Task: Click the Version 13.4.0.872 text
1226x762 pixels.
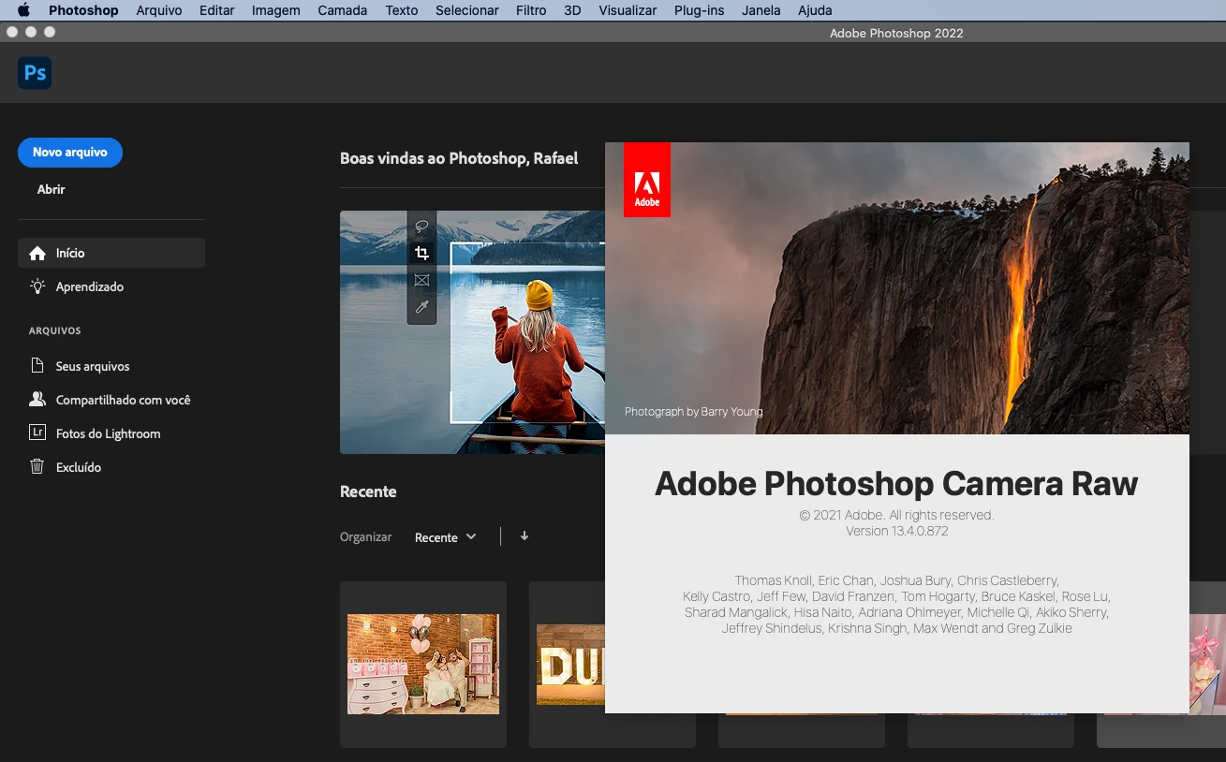Action: pos(896,531)
